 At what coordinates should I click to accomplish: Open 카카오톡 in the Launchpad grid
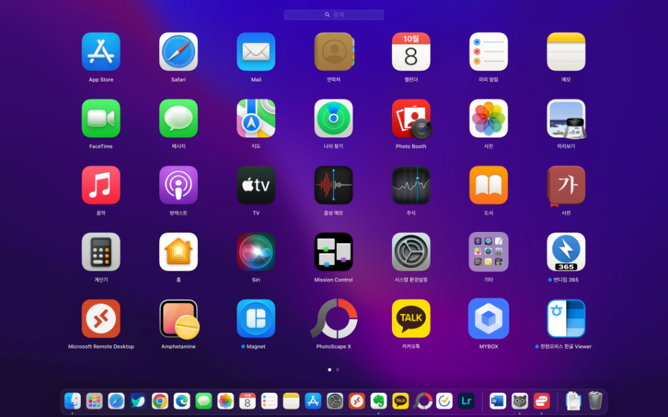(411, 319)
